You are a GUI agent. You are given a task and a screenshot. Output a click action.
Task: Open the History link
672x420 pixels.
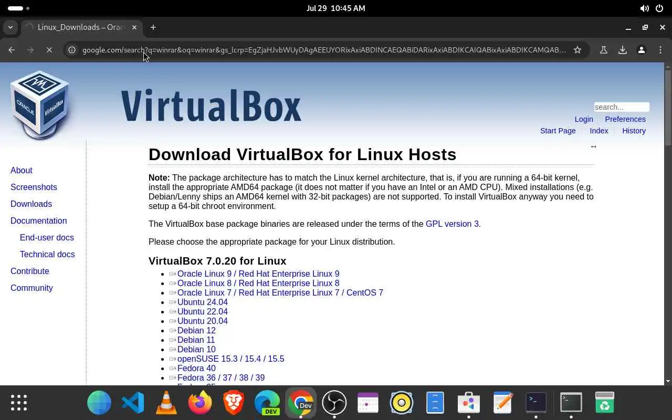coord(634,131)
